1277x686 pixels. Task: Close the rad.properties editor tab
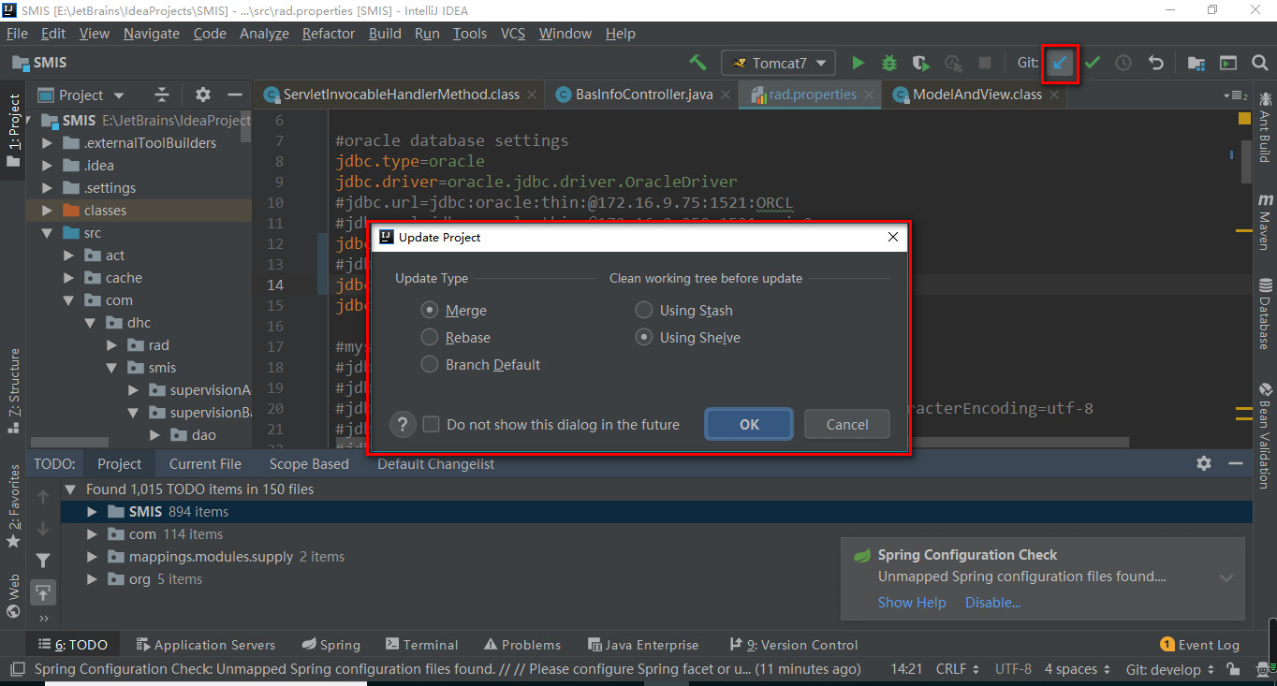(869, 95)
